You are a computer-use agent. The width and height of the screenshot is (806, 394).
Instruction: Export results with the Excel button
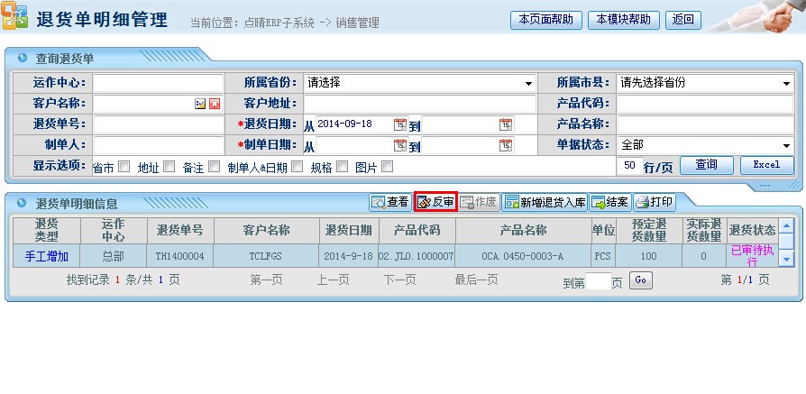tap(766, 165)
